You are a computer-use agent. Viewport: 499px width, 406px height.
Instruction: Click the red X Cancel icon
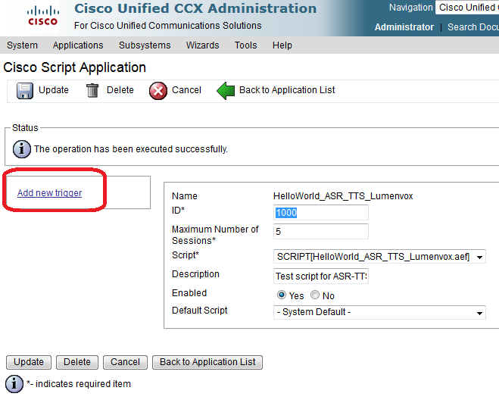(x=158, y=91)
